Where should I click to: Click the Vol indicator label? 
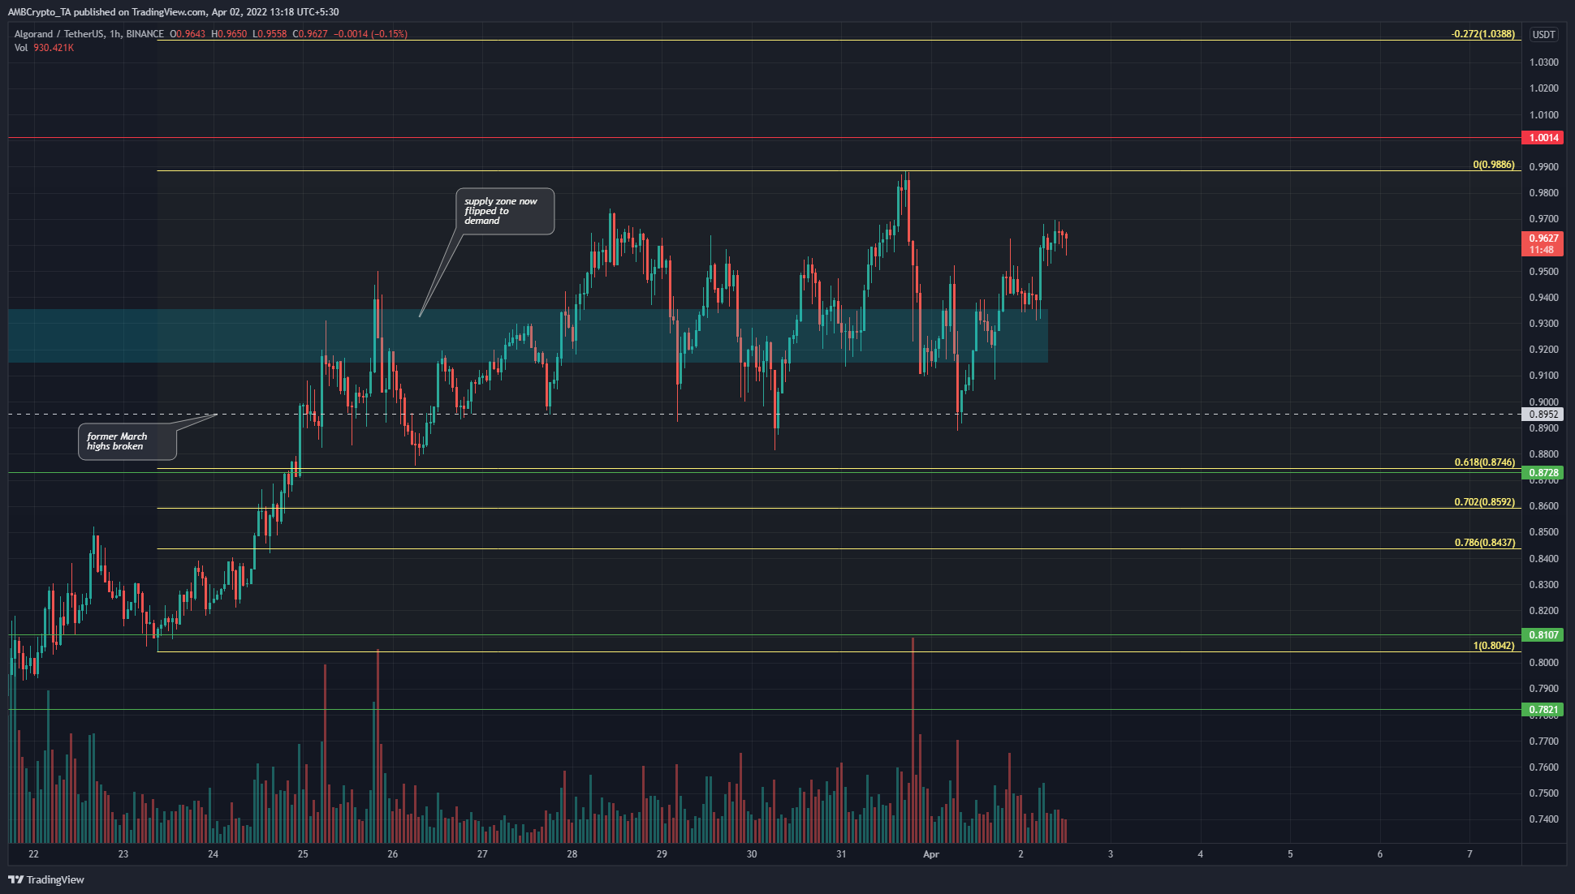pyautogui.click(x=20, y=48)
